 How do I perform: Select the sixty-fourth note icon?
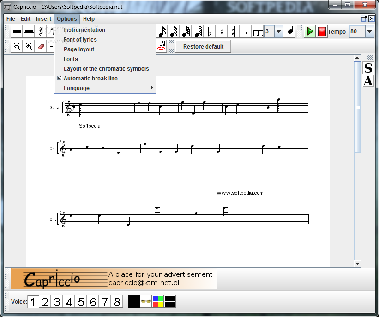pos(186,31)
